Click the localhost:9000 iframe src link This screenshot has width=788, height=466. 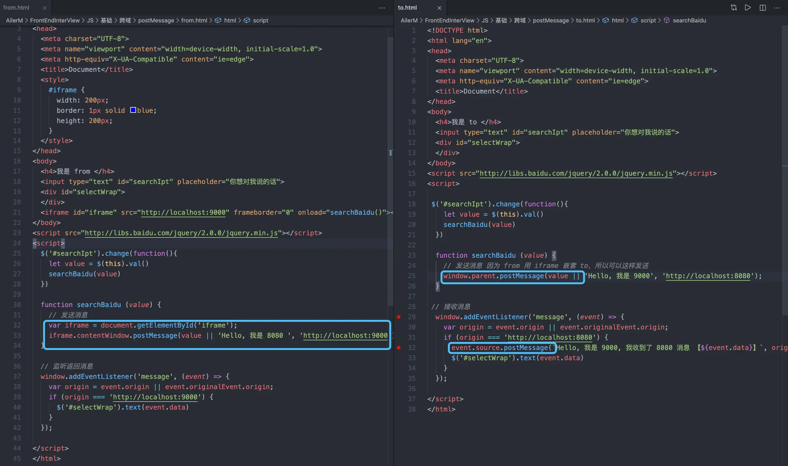(184, 212)
